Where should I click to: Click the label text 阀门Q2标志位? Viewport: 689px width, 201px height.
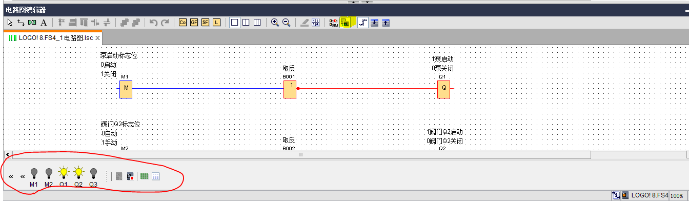[120, 124]
